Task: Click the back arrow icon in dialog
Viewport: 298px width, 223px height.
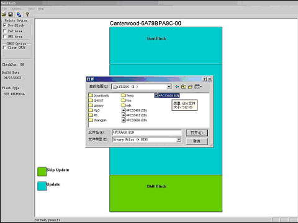Action: (x=177, y=87)
